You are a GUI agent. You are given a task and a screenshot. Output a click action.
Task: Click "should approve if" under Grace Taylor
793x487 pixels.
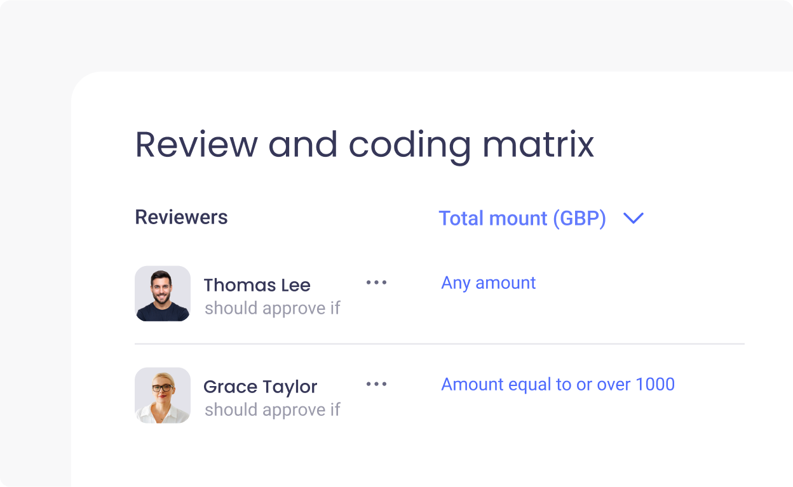point(273,410)
